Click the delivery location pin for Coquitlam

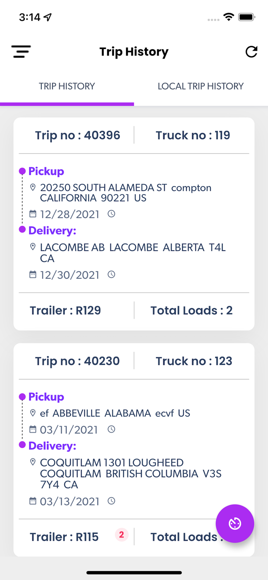coord(33,462)
